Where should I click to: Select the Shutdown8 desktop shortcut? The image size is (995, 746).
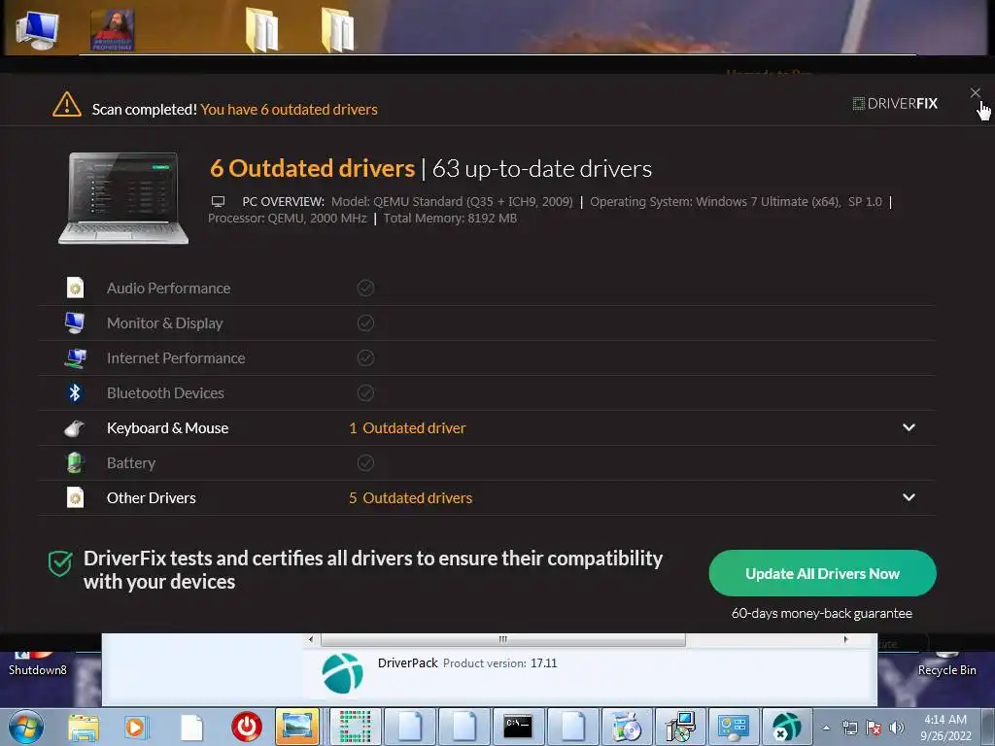point(38,664)
